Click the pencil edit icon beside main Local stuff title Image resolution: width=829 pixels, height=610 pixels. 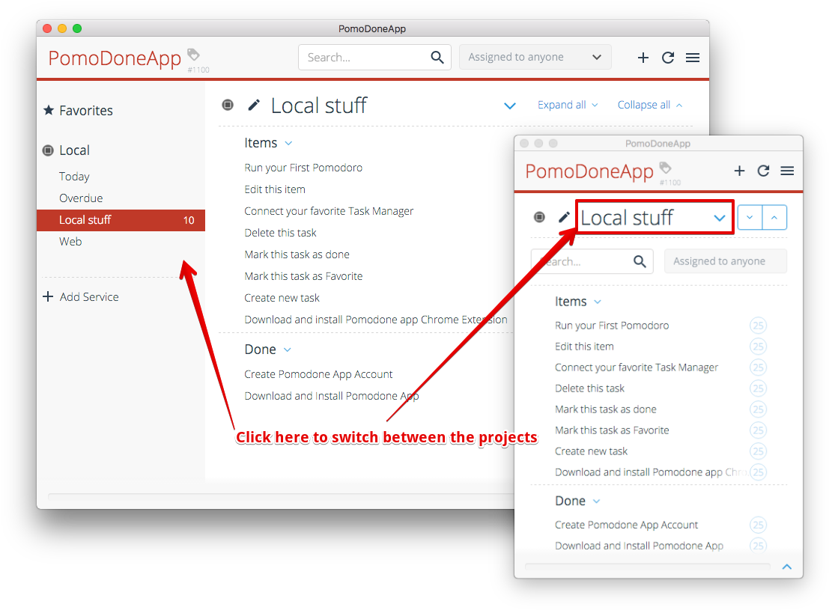point(254,105)
